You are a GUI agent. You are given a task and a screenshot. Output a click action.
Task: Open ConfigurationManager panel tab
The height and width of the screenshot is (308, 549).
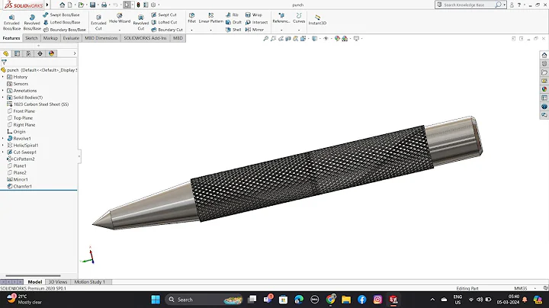click(28, 53)
